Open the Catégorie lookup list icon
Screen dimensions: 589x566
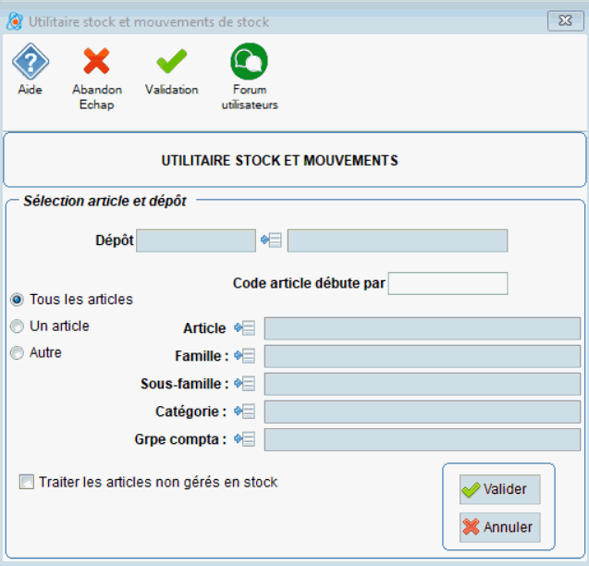point(245,412)
